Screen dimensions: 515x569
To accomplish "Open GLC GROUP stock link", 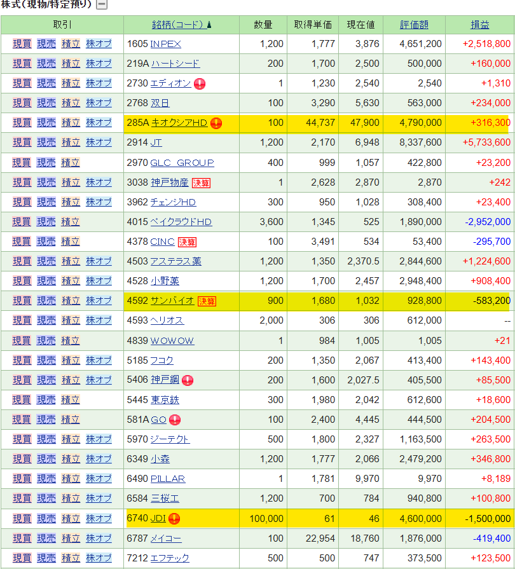I will point(182,163).
